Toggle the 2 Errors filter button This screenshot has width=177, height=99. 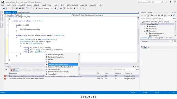[x=15, y=70]
